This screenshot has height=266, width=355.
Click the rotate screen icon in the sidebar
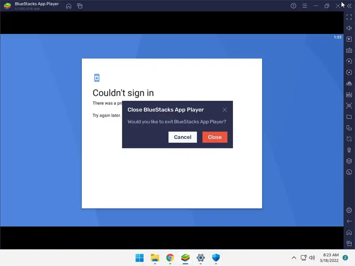[349, 128]
